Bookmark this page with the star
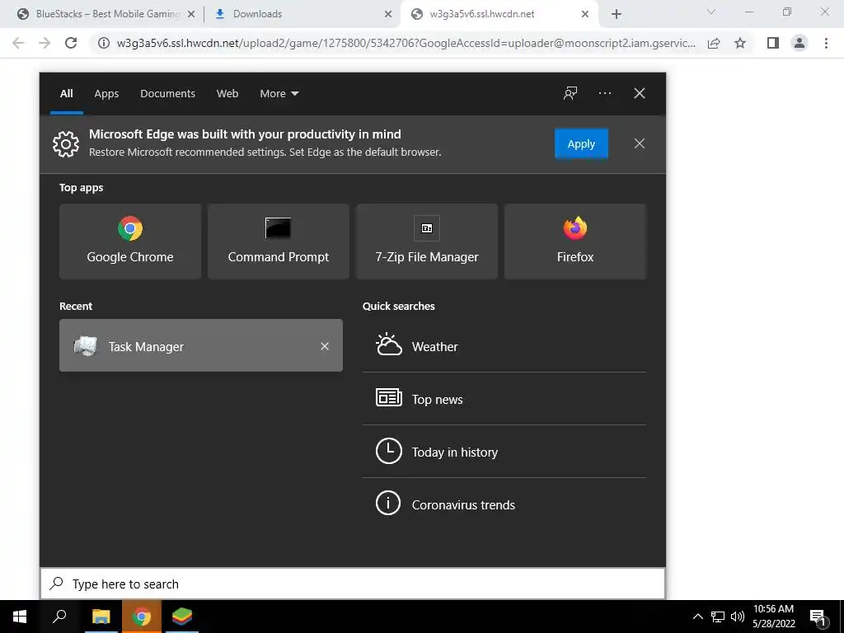Image resolution: width=844 pixels, height=633 pixels. coord(740,43)
